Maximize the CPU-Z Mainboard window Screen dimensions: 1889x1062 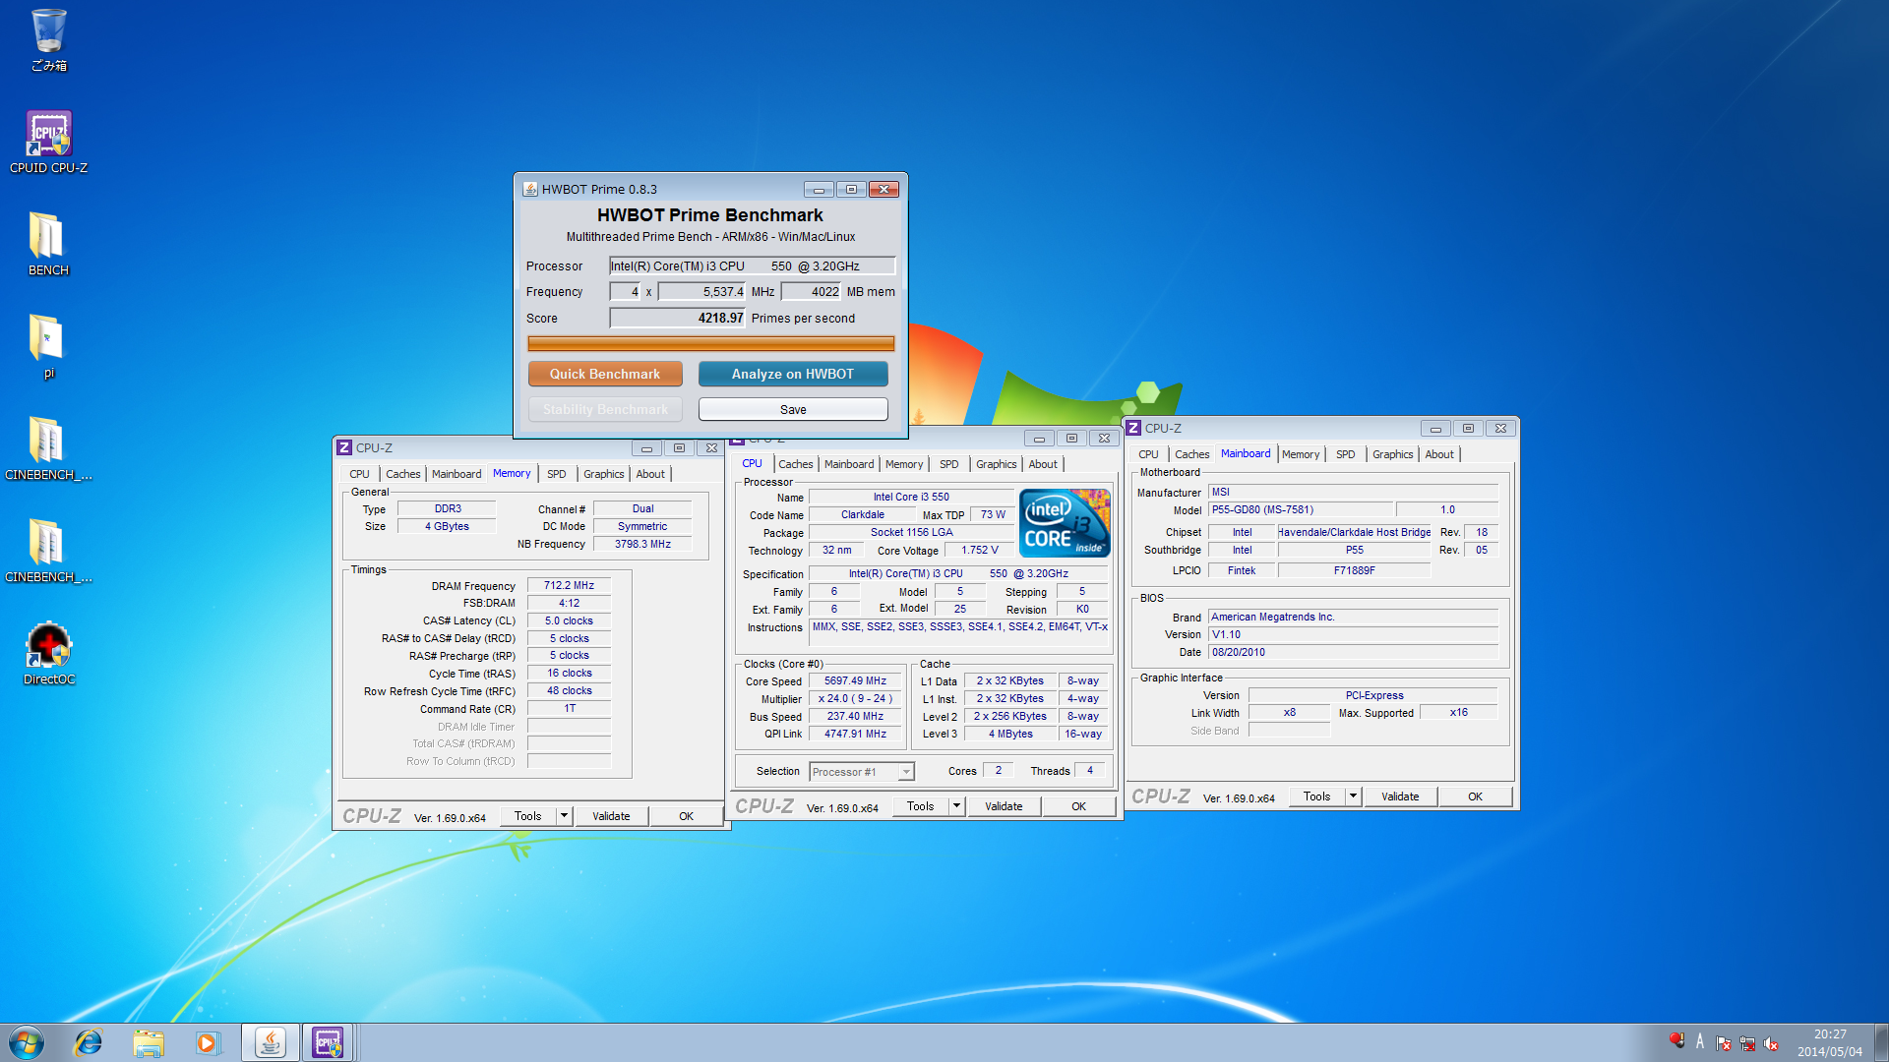point(1468,428)
